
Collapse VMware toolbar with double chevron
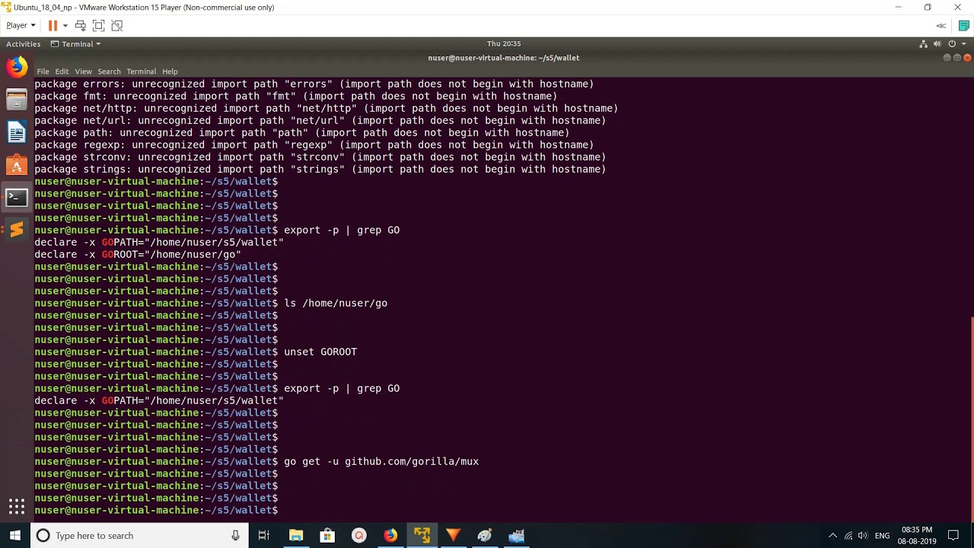(x=941, y=25)
